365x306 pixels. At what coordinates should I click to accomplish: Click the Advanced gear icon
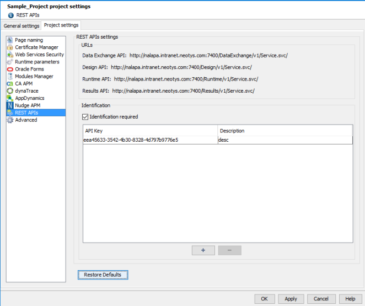10,120
